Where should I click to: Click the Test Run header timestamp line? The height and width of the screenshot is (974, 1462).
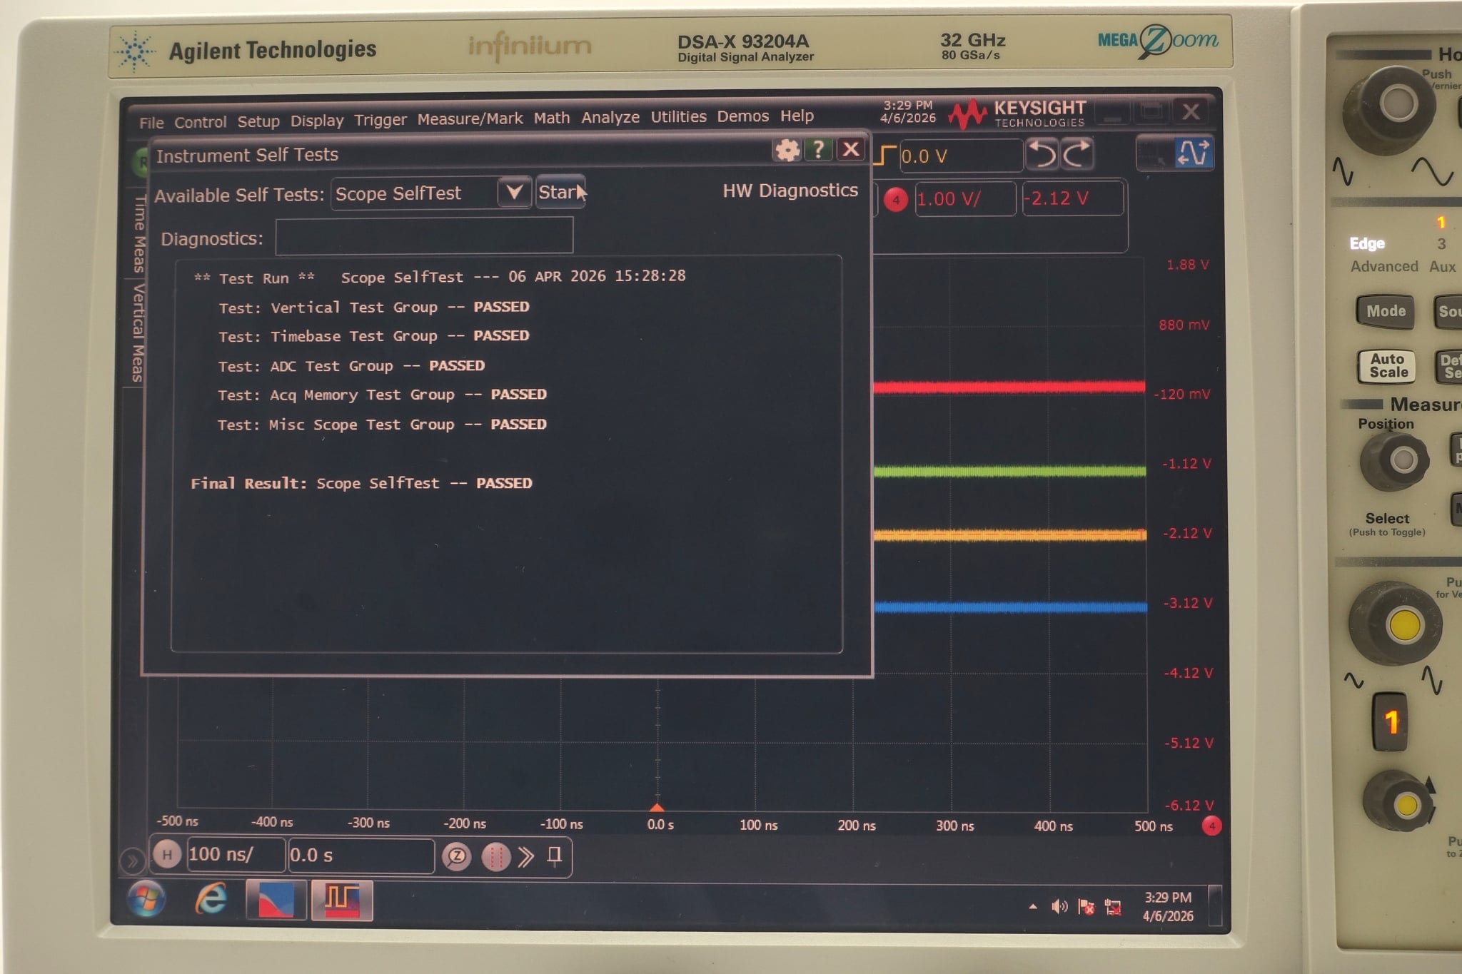[440, 277]
